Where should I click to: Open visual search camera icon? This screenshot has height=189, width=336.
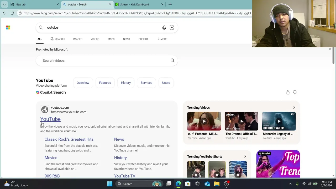(x=172, y=28)
